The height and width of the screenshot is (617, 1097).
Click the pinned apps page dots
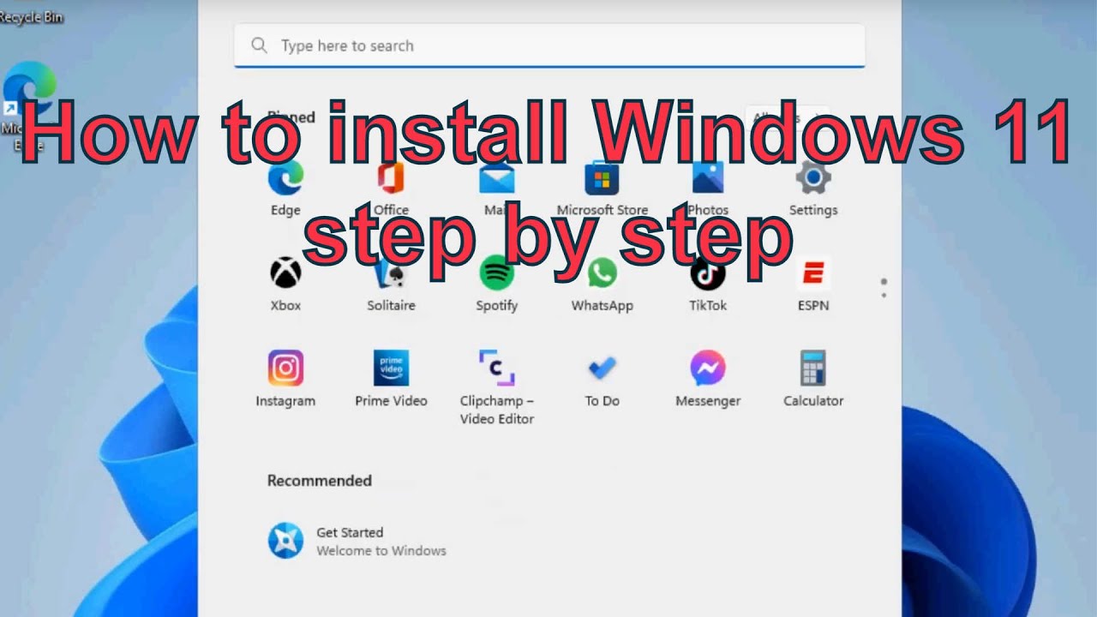point(884,288)
